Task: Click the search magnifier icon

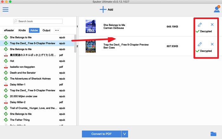Action: coord(16,21)
